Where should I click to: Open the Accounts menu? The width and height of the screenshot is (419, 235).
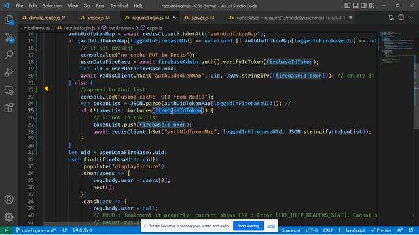pos(9,199)
